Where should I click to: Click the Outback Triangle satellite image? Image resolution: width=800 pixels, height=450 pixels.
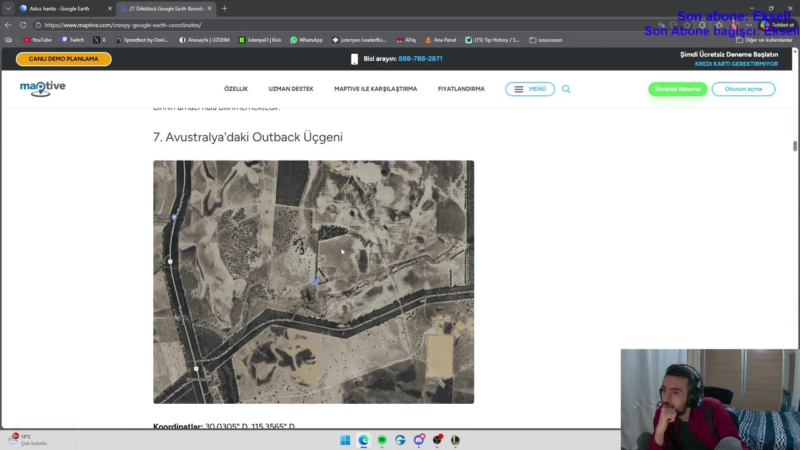click(x=314, y=282)
